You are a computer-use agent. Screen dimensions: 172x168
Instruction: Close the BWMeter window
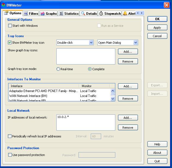pyautogui.click(x=167, y=5)
